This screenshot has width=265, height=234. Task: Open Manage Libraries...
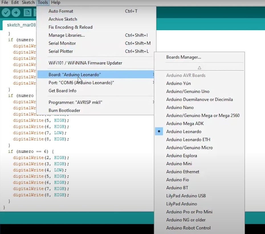tap(67, 35)
